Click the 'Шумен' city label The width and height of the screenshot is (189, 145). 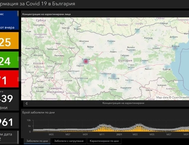156,48
